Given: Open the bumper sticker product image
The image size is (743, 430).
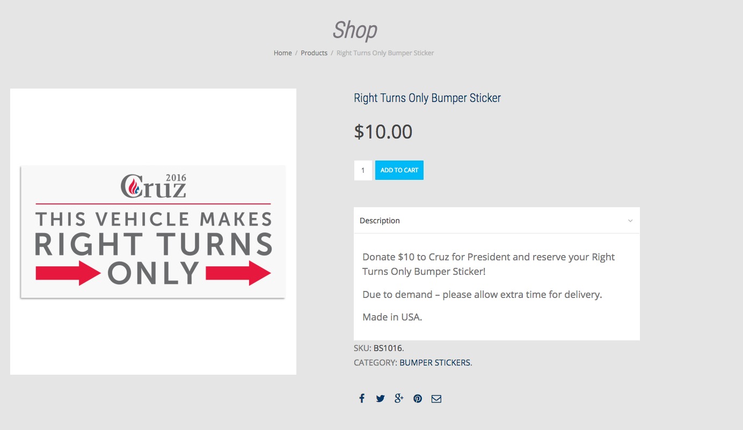Looking at the screenshot, I should [x=153, y=231].
